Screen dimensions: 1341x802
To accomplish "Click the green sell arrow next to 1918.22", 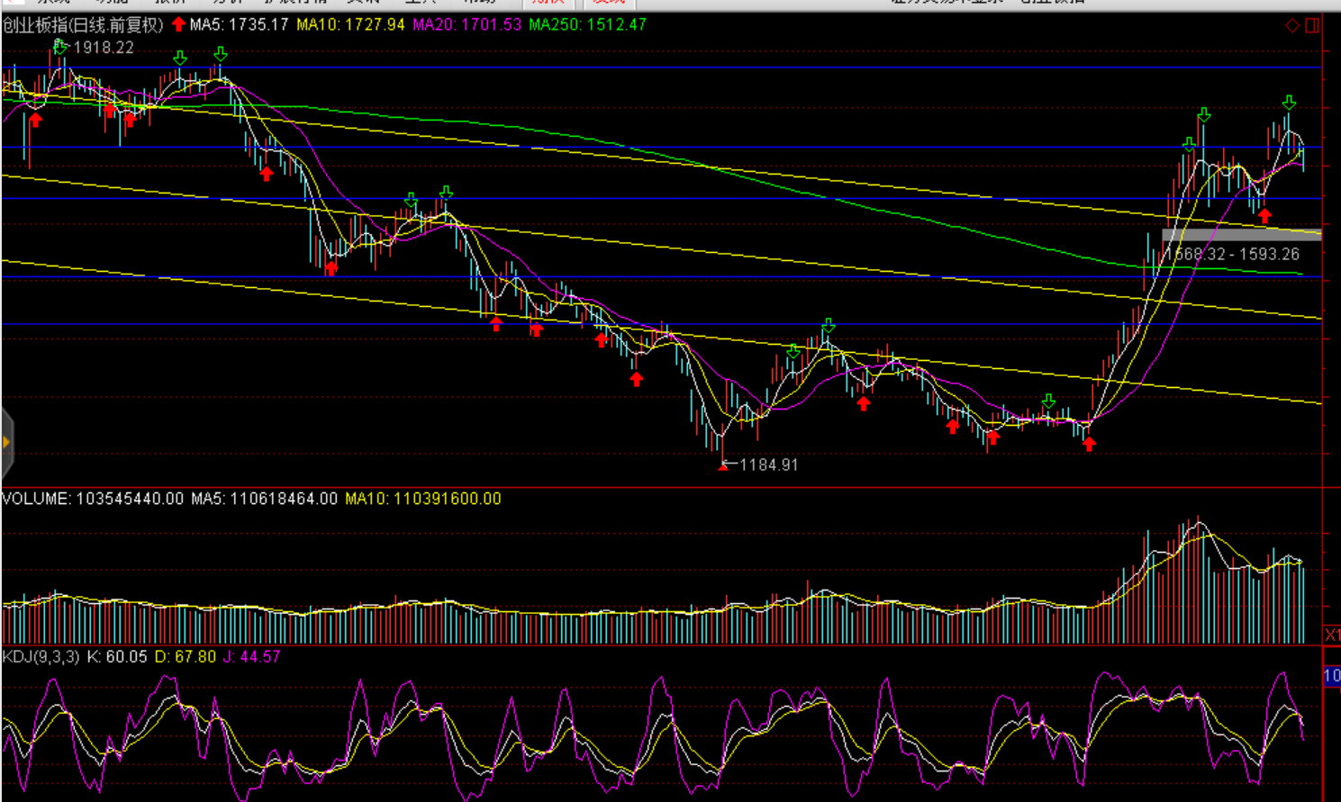I will [59, 45].
